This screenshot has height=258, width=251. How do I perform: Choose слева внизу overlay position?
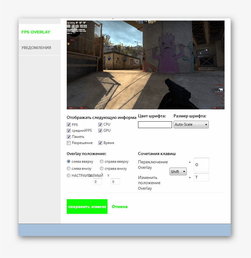[x=69, y=168]
